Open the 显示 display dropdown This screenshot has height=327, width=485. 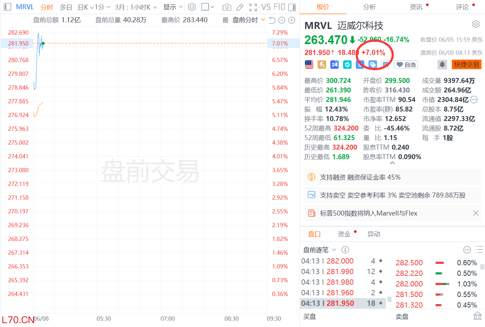tap(173, 7)
